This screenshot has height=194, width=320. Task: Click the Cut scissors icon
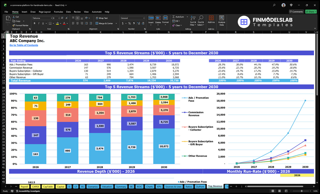pos(14,17)
